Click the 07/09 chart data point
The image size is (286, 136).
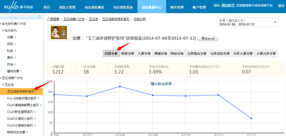[153, 95]
